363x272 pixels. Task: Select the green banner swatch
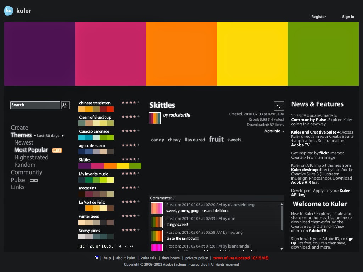[x=323, y=54]
